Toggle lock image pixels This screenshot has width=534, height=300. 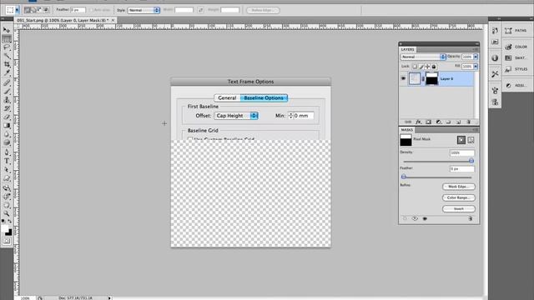421,67
